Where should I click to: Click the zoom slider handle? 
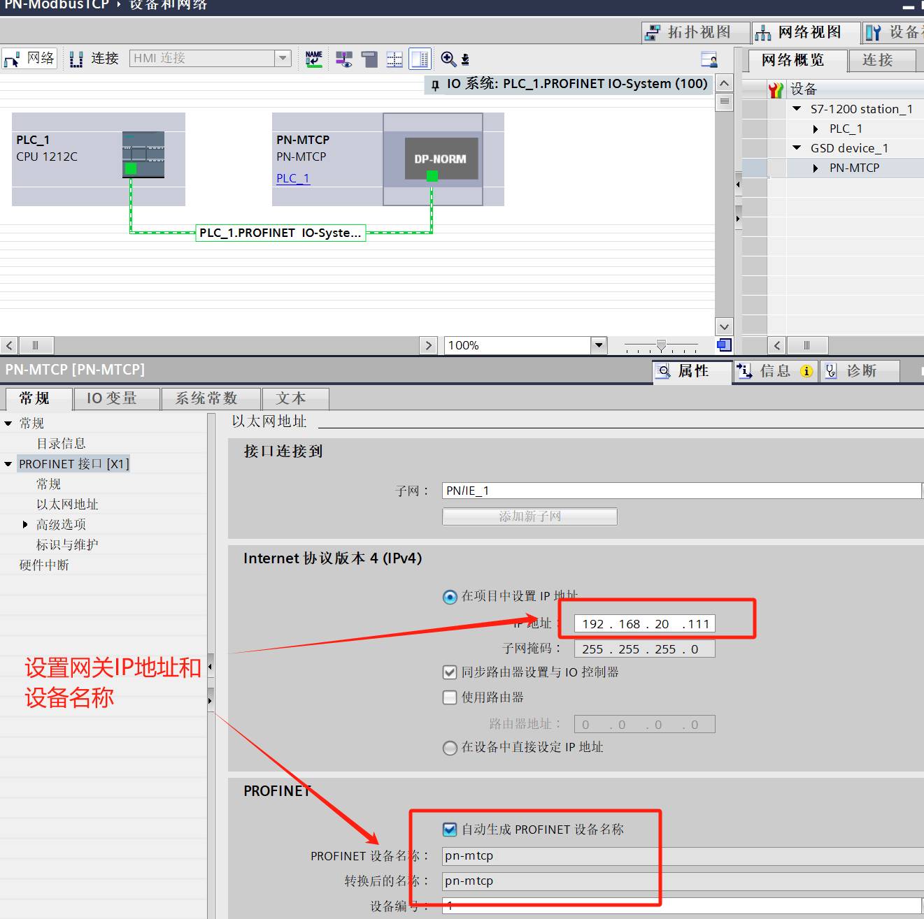click(661, 345)
